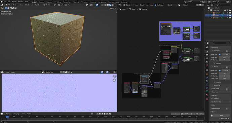The image size is (232, 123).
Task: Open the Window menu
Action: pyautogui.click(x=21, y=2)
